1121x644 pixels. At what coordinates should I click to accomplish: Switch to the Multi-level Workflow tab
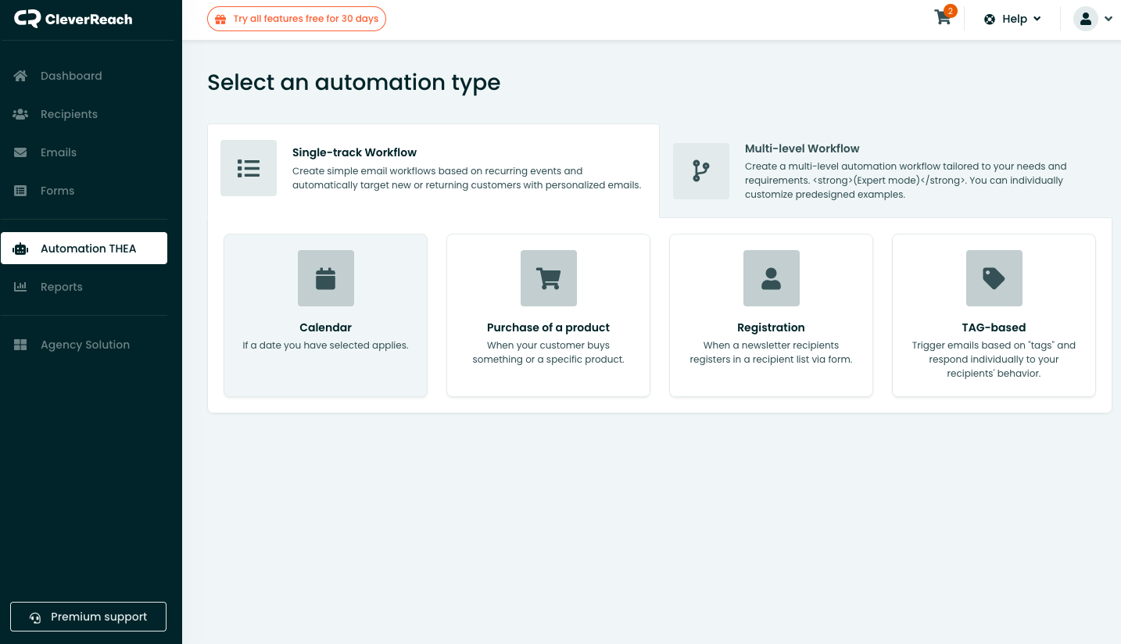tap(886, 171)
